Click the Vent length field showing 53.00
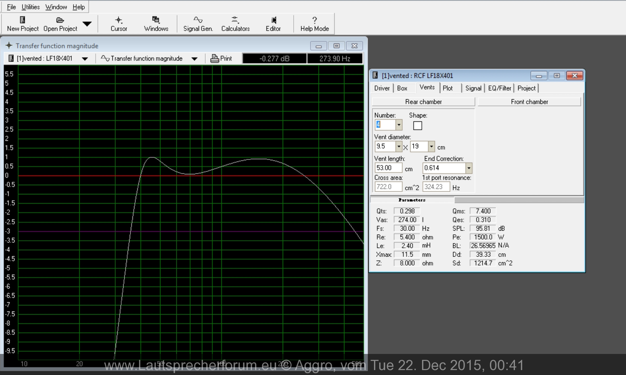 [388, 168]
